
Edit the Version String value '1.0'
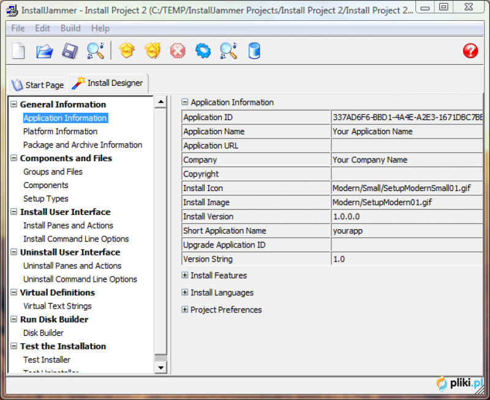pyautogui.click(x=407, y=258)
